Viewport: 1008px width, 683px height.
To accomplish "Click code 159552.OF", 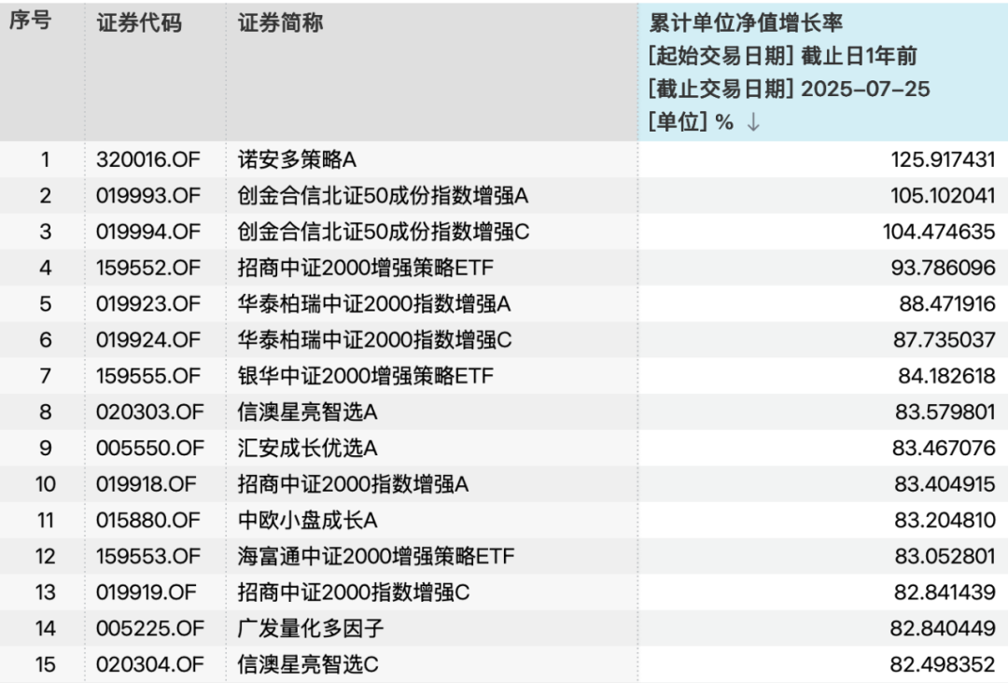I will (x=147, y=268).
